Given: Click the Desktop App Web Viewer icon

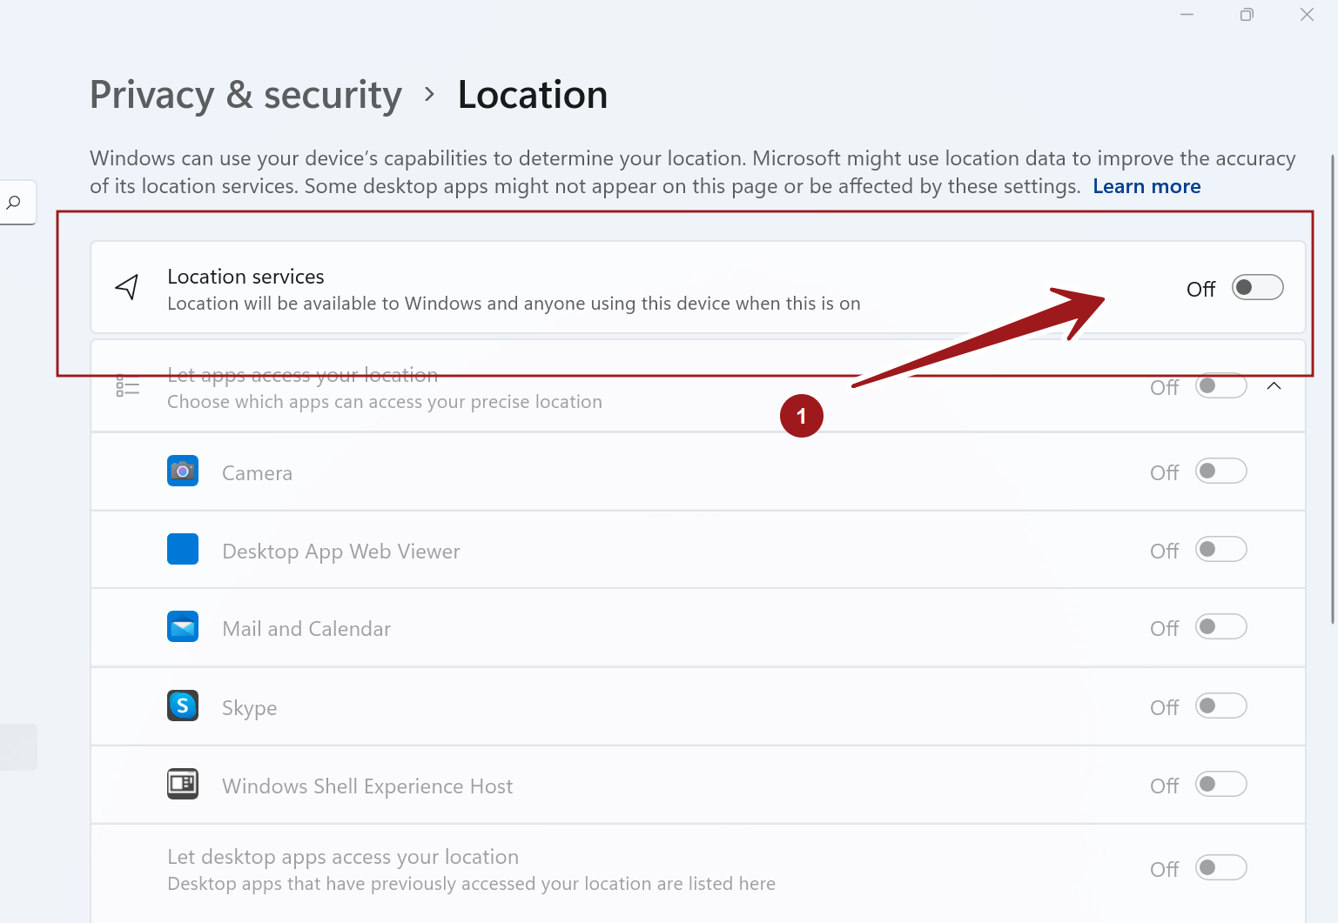Looking at the screenshot, I should (x=183, y=549).
